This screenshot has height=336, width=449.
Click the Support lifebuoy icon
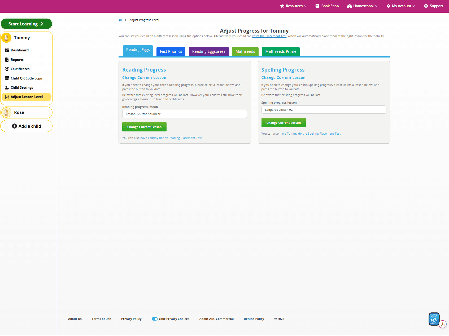pyautogui.click(x=426, y=6)
